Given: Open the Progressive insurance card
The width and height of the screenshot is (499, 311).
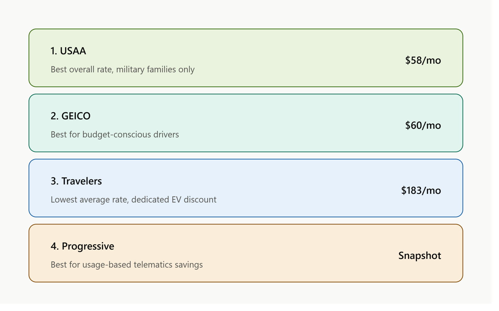Looking at the screenshot, I should point(246,253).
